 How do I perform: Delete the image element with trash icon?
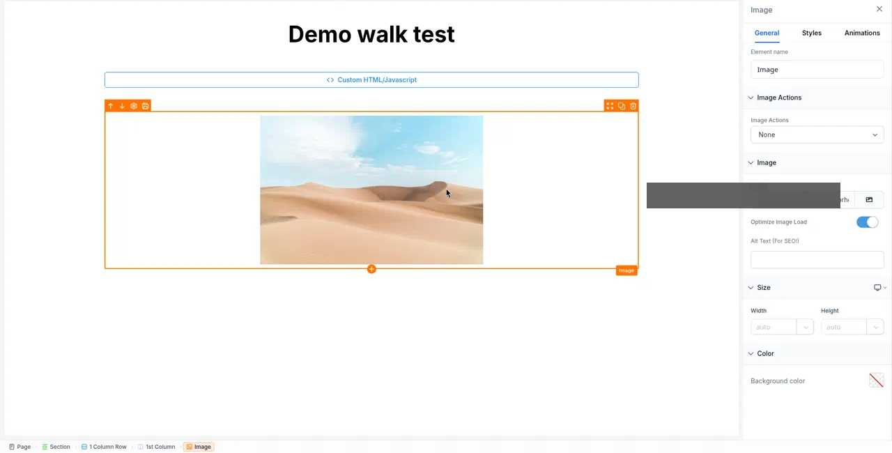[x=633, y=106]
